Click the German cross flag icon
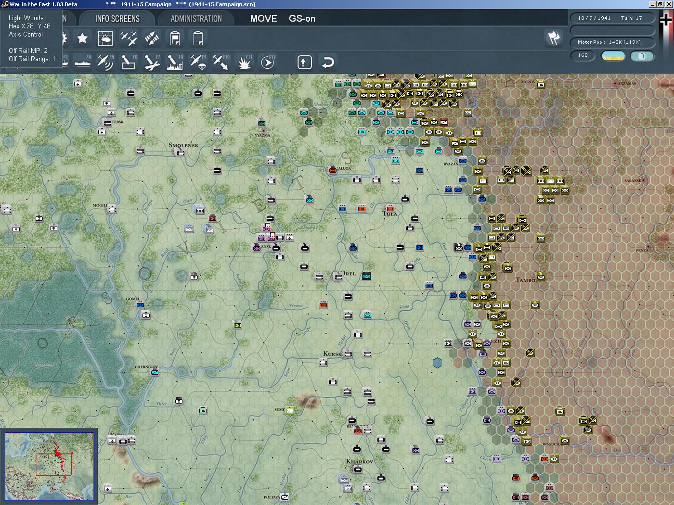 tap(666, 19)
